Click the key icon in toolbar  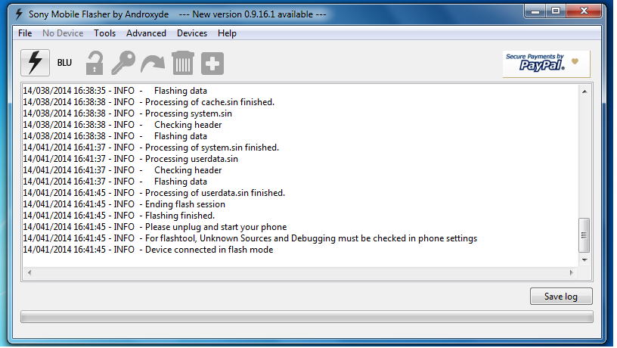[x=122, y=63]
